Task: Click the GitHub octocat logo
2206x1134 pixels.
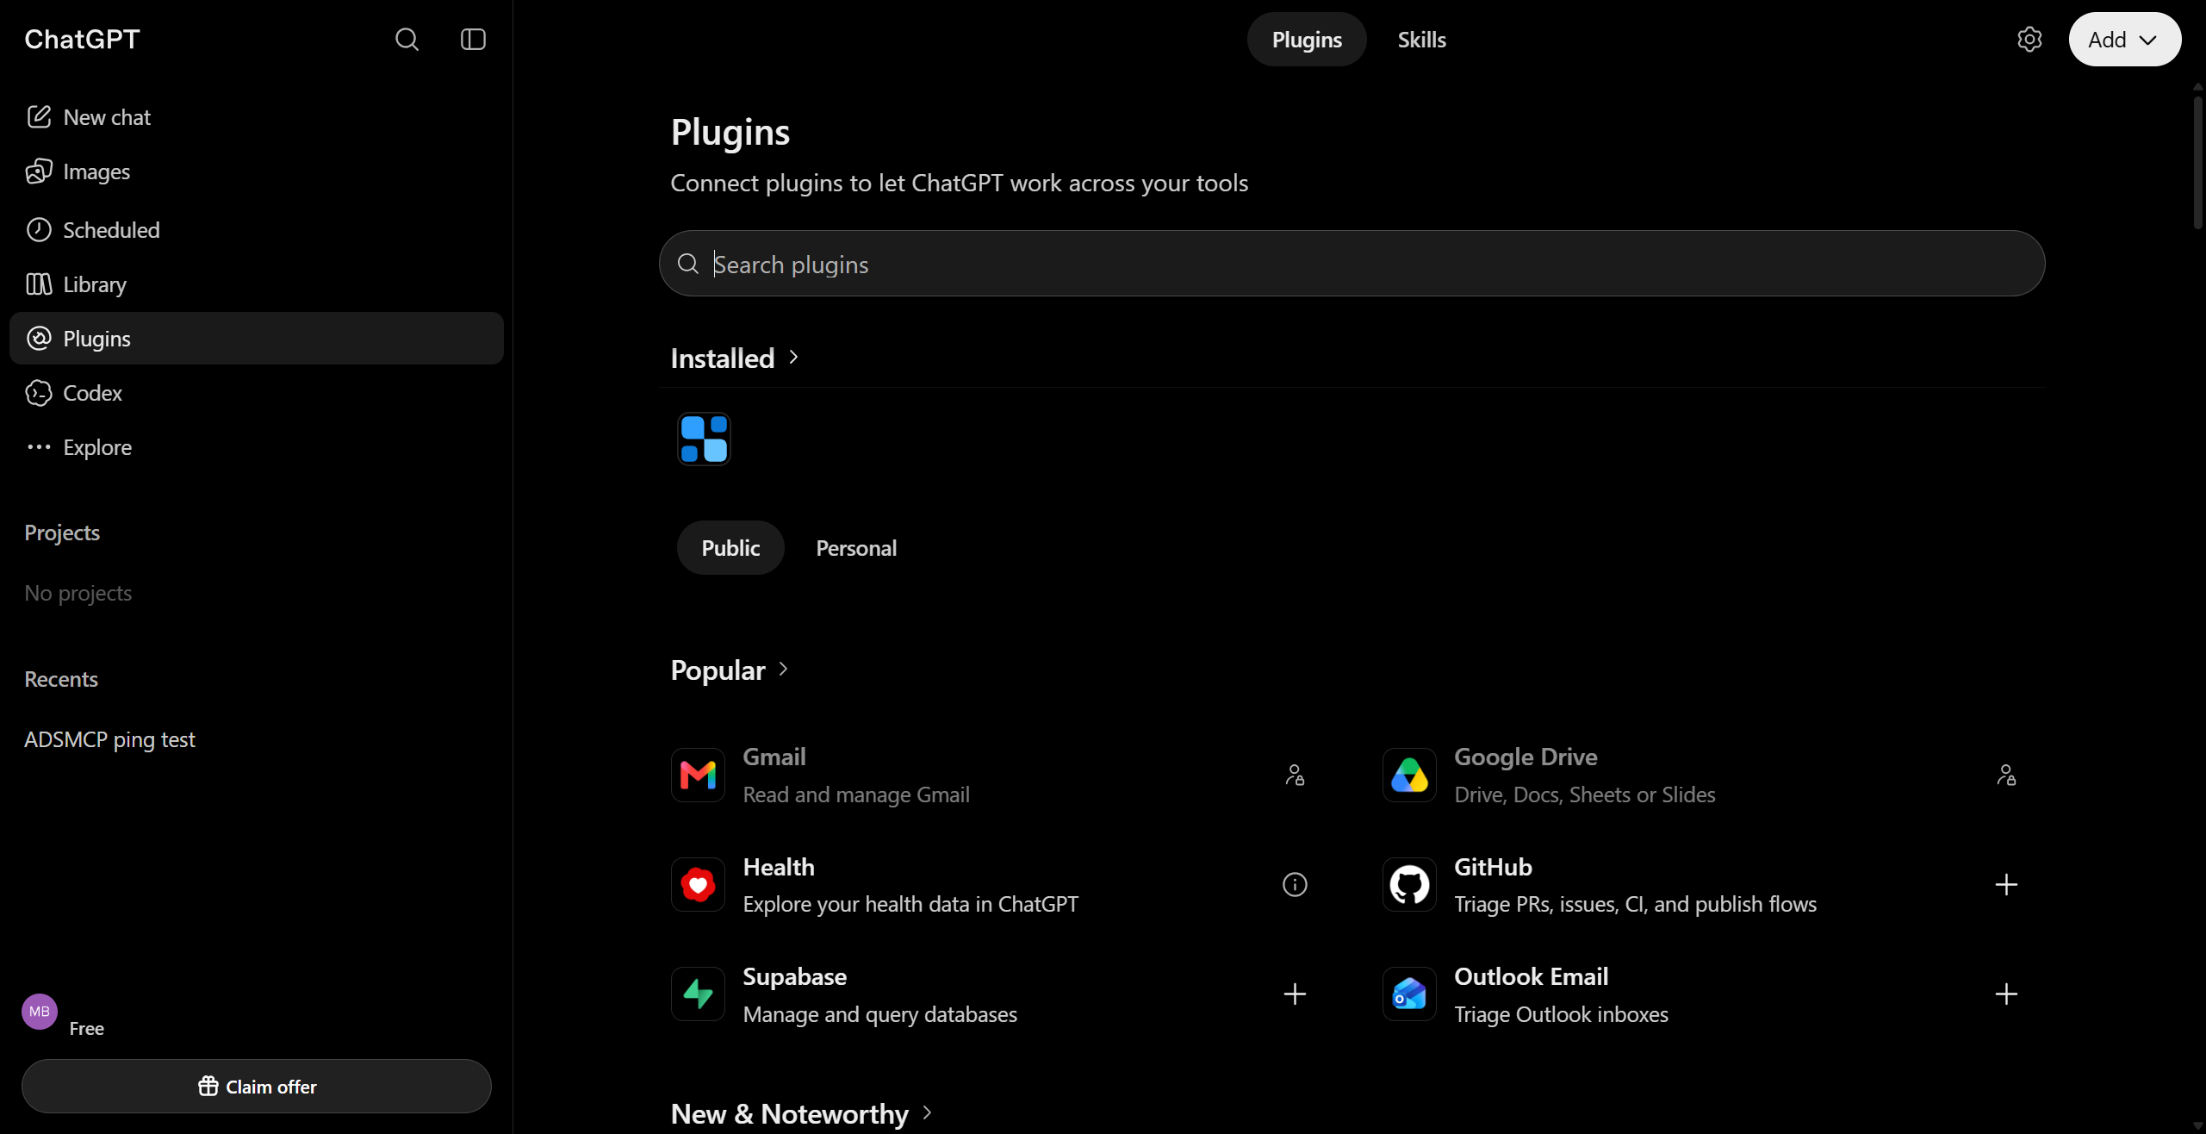Action: coord(1409,884)
